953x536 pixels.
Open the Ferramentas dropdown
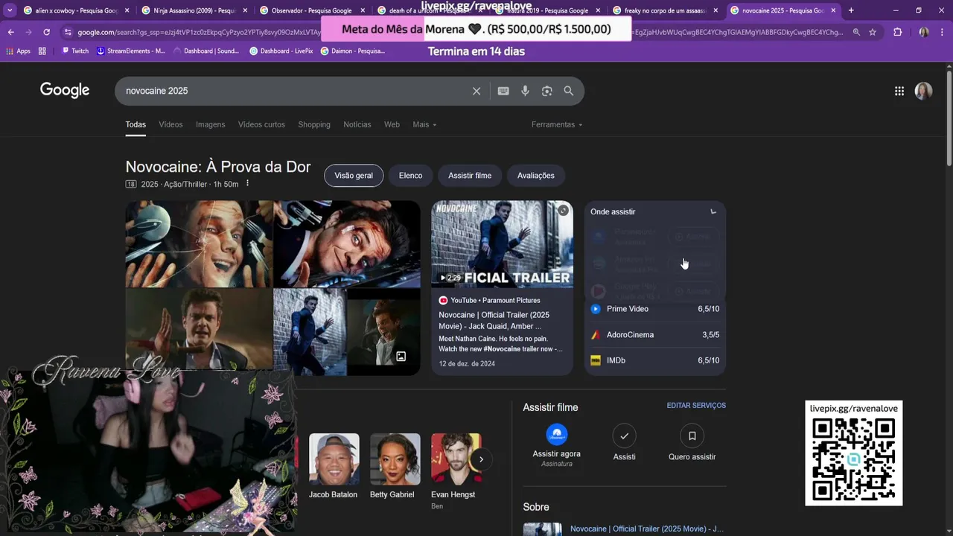click(557, 124)
